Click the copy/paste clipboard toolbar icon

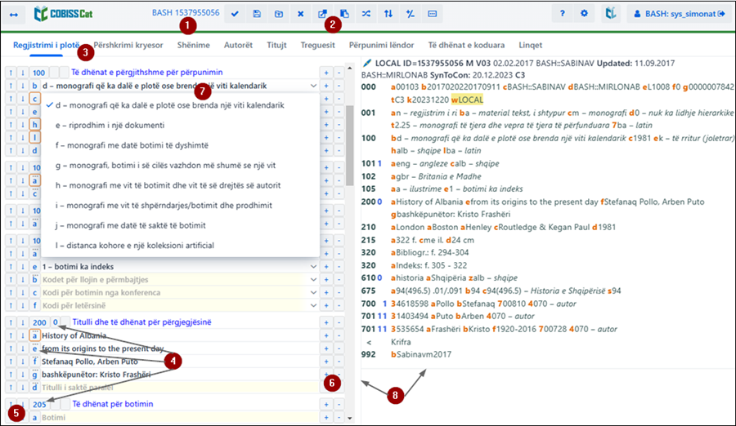point(344,14)
